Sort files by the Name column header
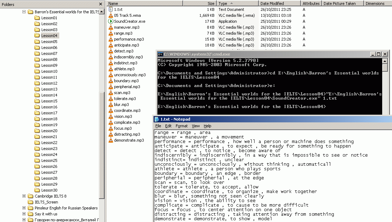The image size is (392, 222). click(x=145, y=3)
